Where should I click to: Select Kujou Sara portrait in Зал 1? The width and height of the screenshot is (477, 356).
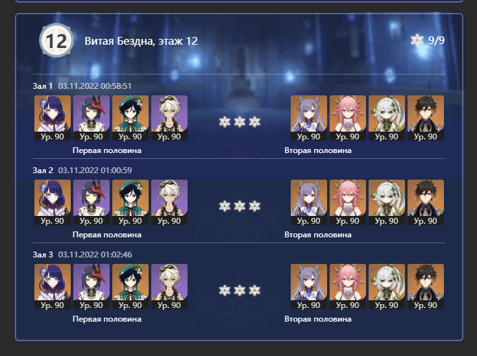[x=92, y=118]
